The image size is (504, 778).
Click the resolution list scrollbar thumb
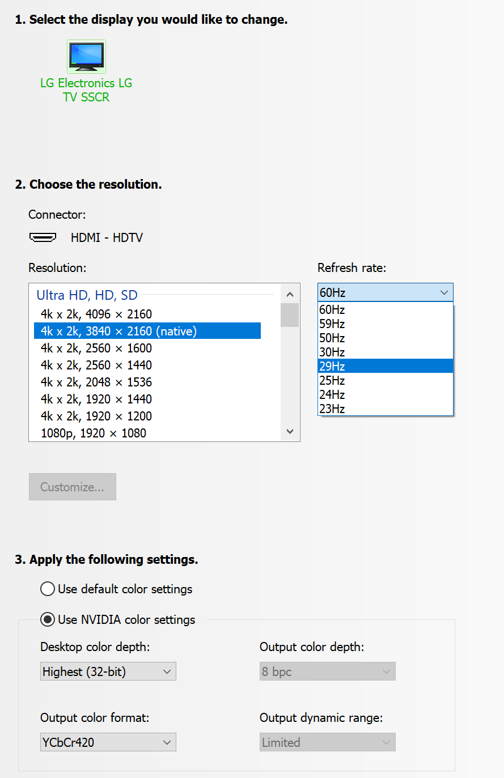(290, 315)
